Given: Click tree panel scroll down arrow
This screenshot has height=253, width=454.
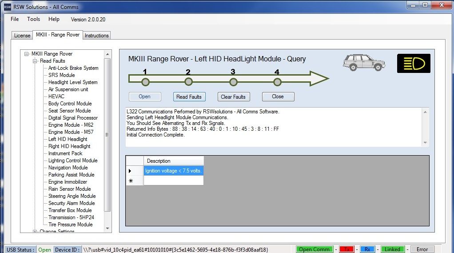Looking at the screenshot, I should coord(108,229).
